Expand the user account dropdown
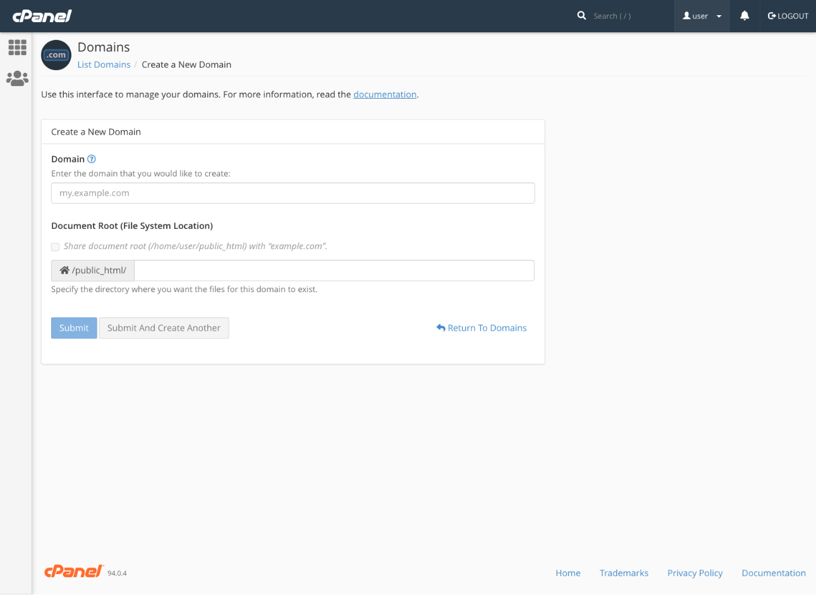The image size is (816, 595). pyautogui.click(x=702, y=16)
